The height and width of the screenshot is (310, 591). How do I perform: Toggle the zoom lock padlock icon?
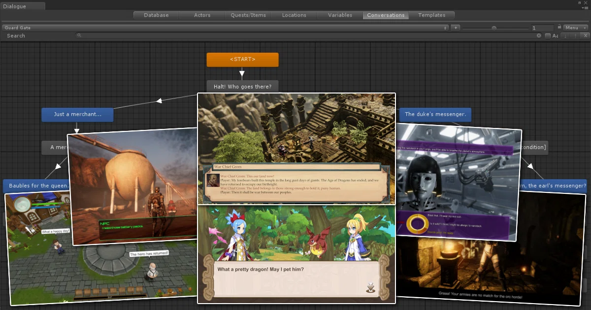(x=559, y=27)
